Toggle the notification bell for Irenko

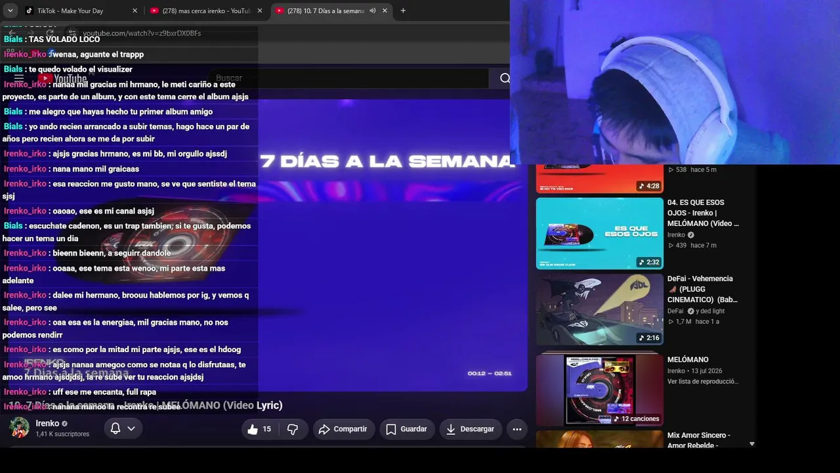pos(115,428)
